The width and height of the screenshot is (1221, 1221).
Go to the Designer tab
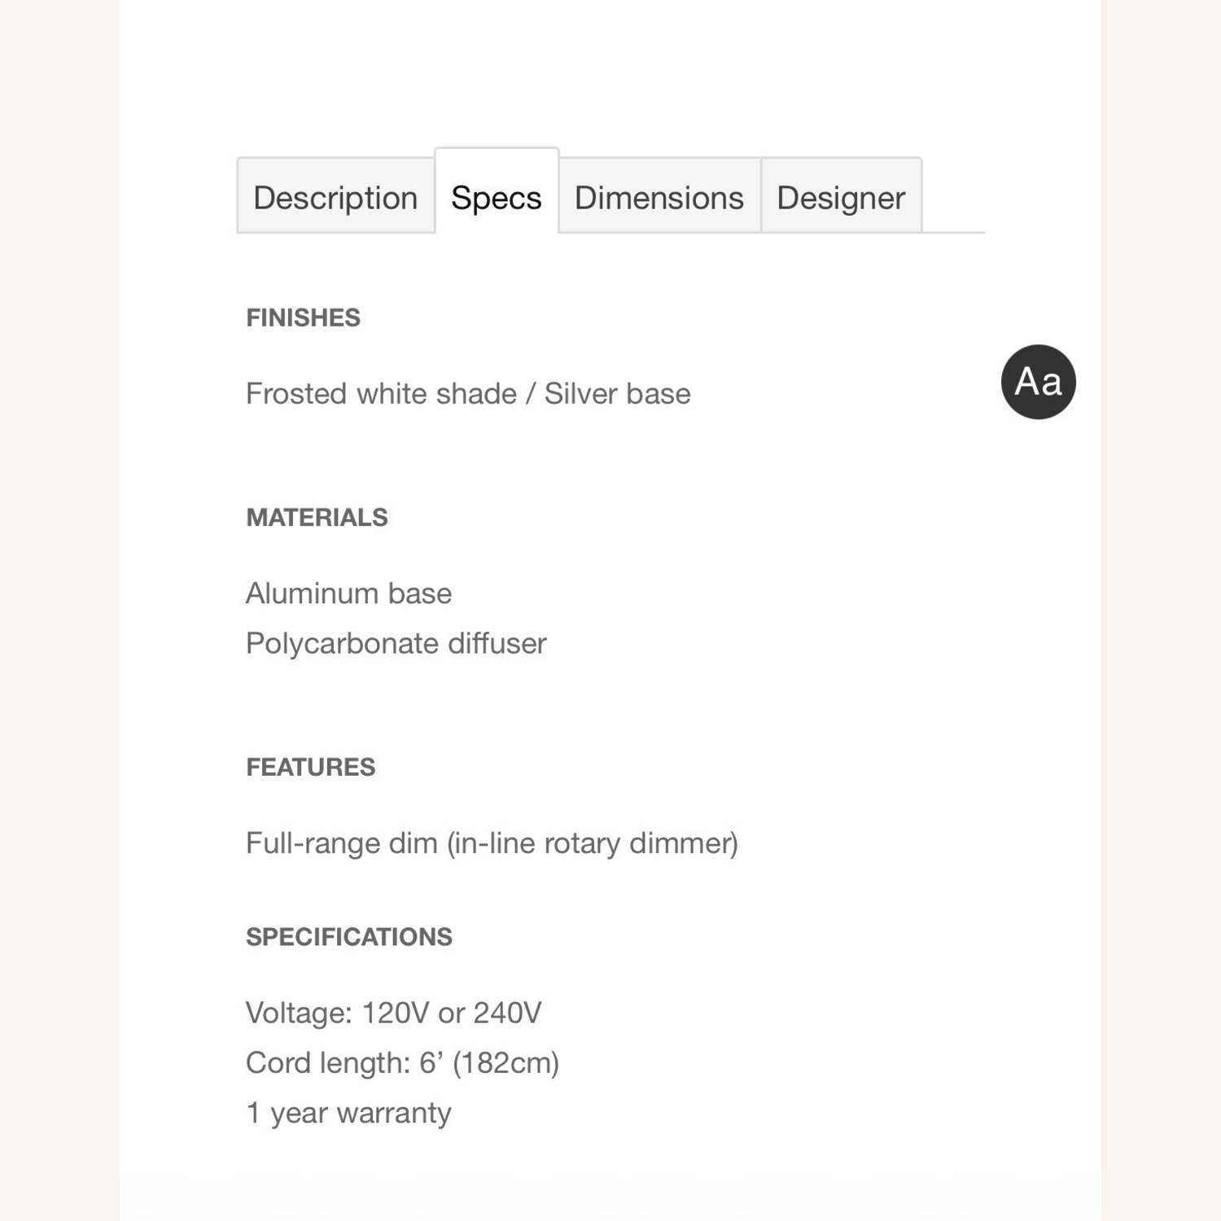[841, 198]
